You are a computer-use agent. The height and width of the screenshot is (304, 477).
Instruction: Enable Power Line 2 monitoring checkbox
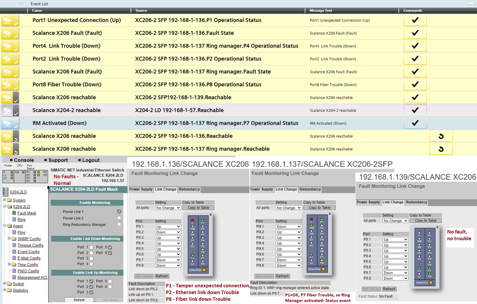pos(119,217)
